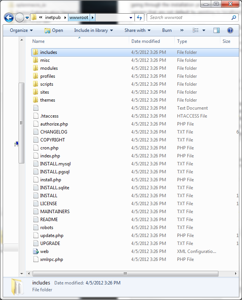Toggle the preview pane button

point(217,30)
